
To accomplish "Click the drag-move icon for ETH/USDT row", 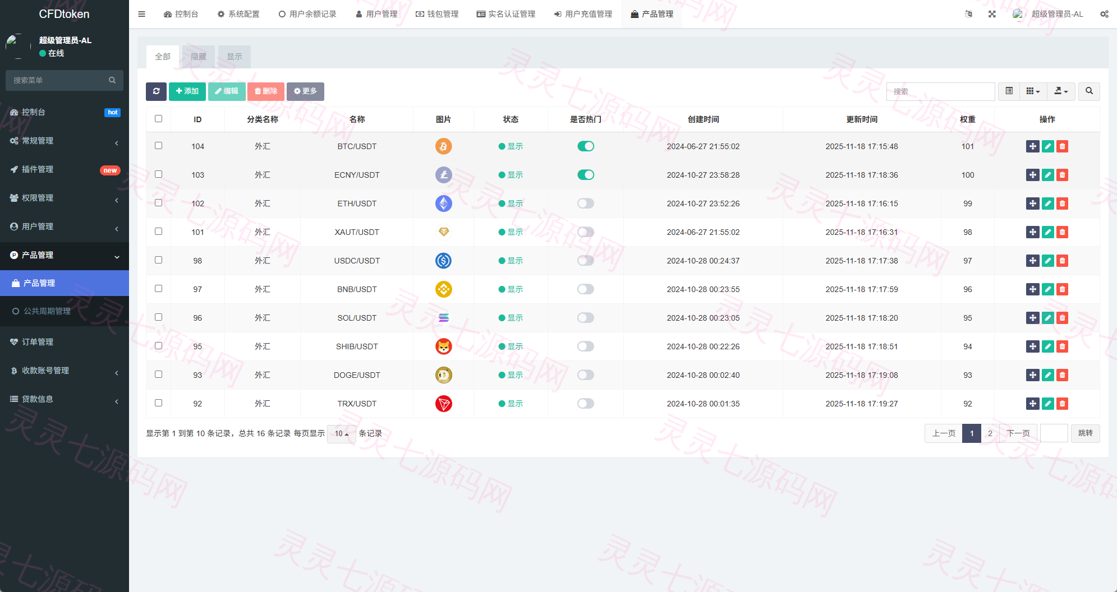I will click(1032, 203).
